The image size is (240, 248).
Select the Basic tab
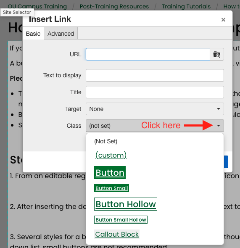(33, 34)
